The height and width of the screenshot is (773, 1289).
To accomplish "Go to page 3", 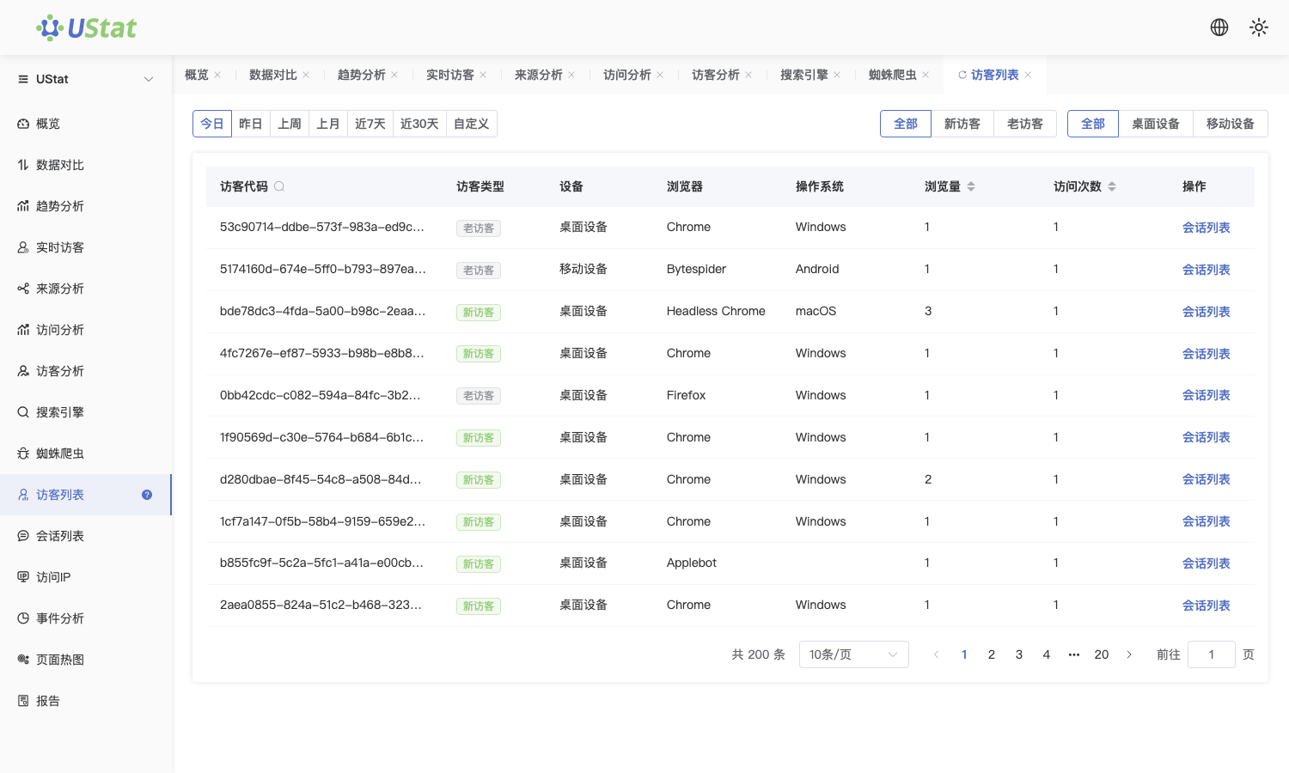I will coord(1019,654).
